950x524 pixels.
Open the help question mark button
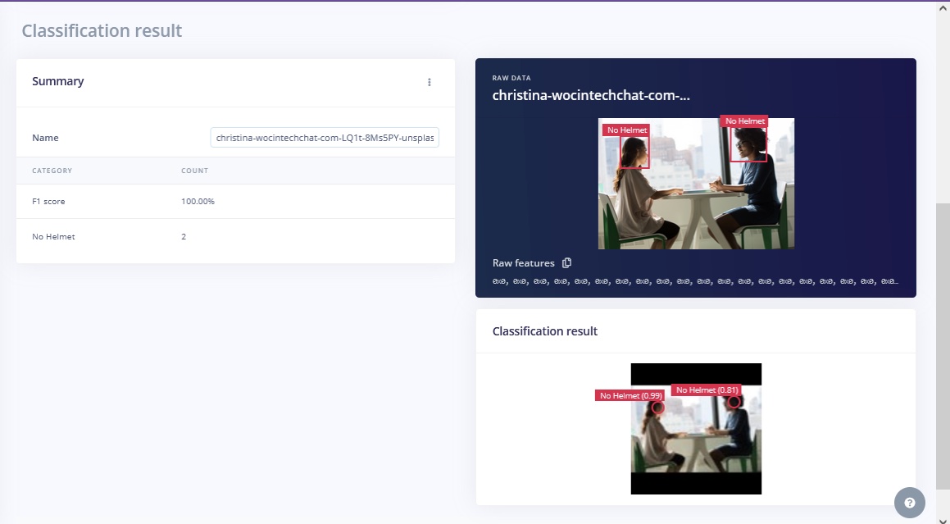tap(909, 503)
